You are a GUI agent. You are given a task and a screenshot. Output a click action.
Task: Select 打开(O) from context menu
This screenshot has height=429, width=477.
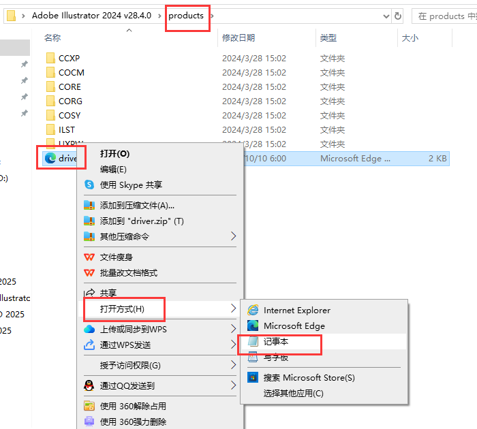click(x=115, y=153)
